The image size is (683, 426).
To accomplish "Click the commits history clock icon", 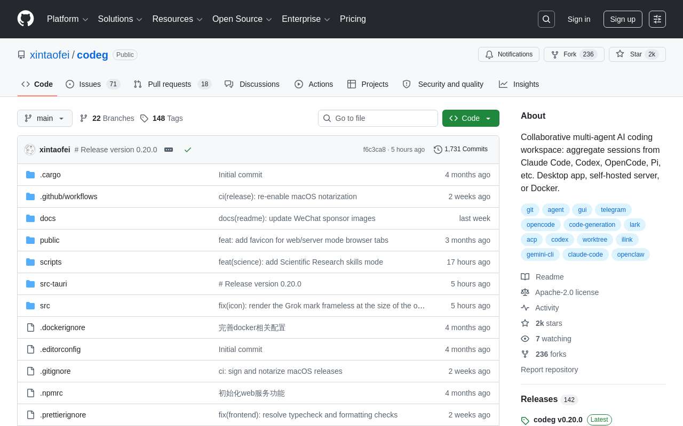I will (x=438, y=150).
